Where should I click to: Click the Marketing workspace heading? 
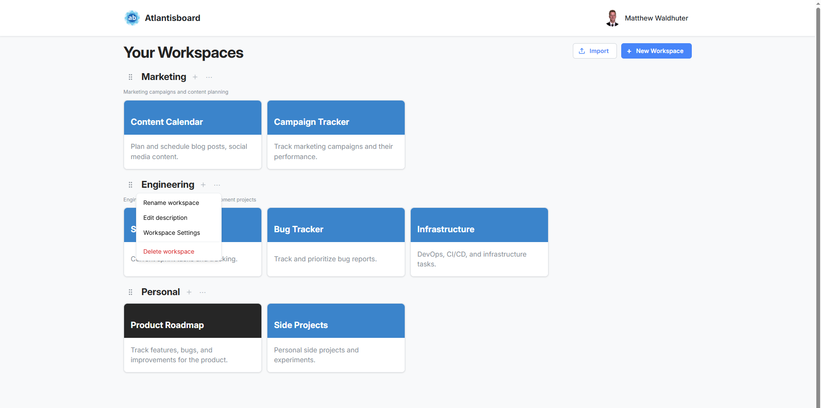click(x=164, y=77)
